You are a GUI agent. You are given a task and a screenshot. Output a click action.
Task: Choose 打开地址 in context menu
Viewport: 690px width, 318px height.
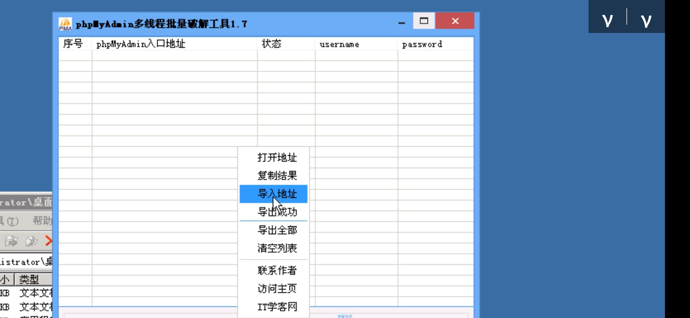point(273,158)
